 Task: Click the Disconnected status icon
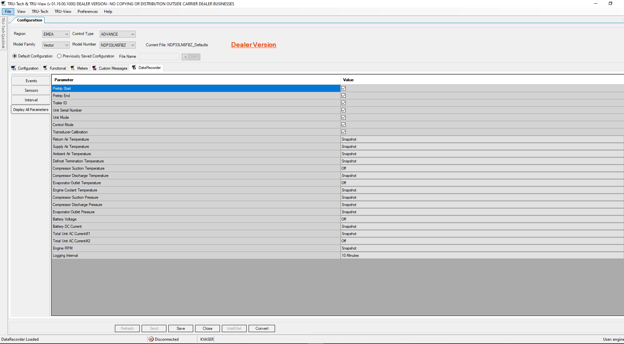pyautogui.click(x=151, y=339)
